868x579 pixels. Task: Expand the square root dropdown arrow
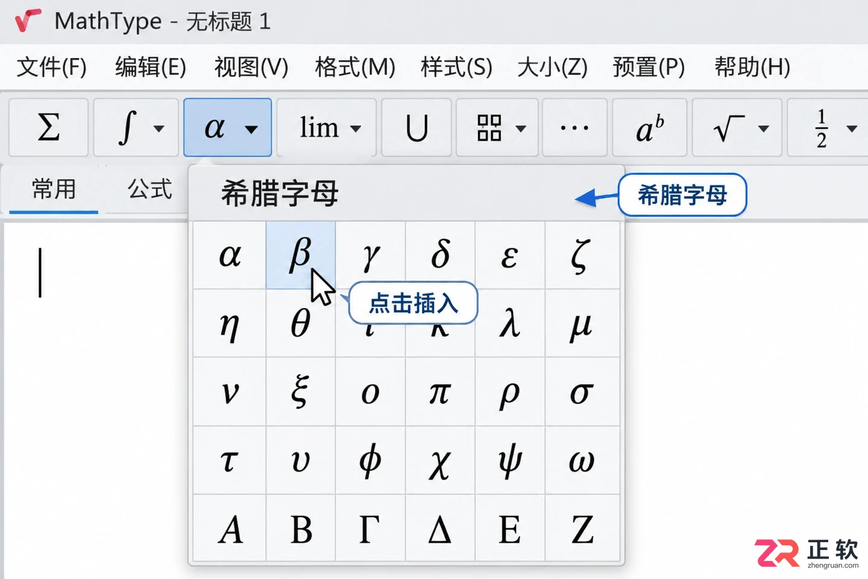[x=764, y=128]
